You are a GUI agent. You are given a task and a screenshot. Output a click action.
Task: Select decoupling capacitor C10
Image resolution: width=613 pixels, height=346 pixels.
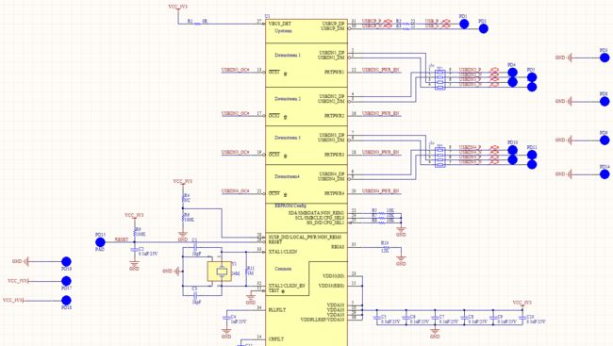click(x=522, y=318)
